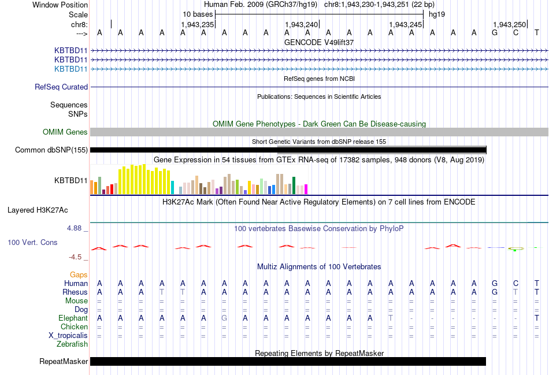Click the OMIM Genes track label

point(65,132)
